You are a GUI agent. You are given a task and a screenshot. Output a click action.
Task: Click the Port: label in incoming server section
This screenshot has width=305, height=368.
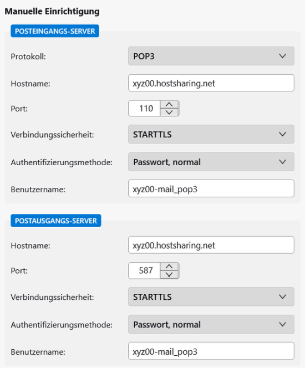pos(19,109)
